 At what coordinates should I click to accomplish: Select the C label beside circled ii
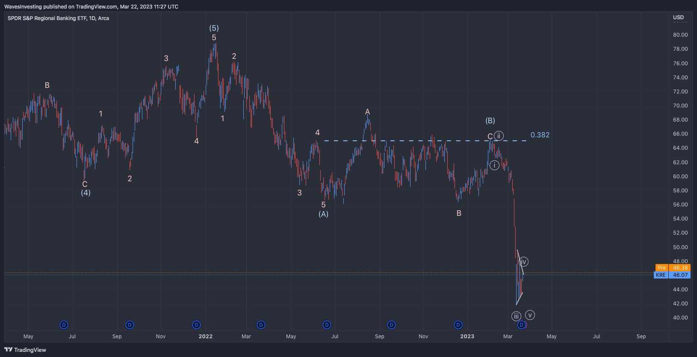490,136
